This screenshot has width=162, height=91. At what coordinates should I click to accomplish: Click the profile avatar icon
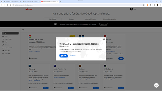tap(131, 9)
